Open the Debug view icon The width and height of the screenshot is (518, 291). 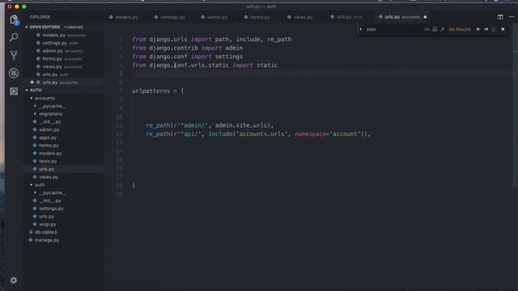coord(14,73)
